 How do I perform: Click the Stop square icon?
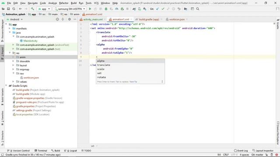click(127, 9)
